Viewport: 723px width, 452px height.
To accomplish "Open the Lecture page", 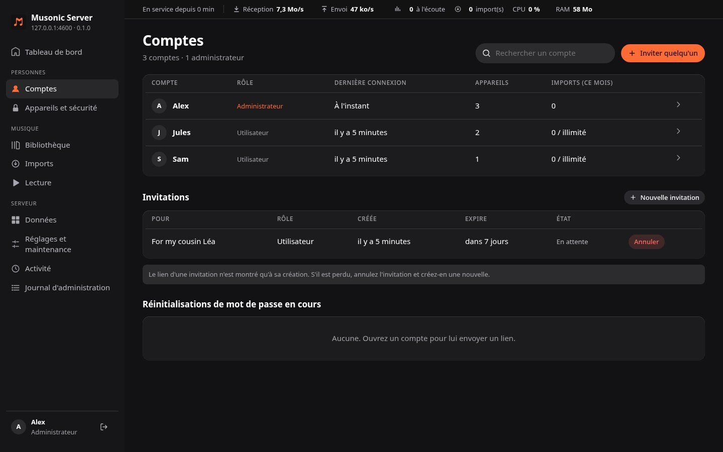I will pos(62,183).
